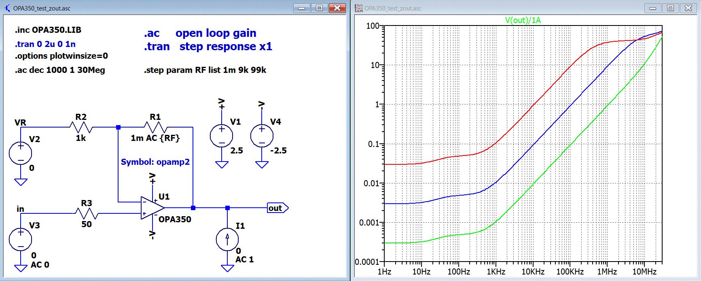
Task: Click the .inc OPA350.LIB directive
Action: coord(48,30)
